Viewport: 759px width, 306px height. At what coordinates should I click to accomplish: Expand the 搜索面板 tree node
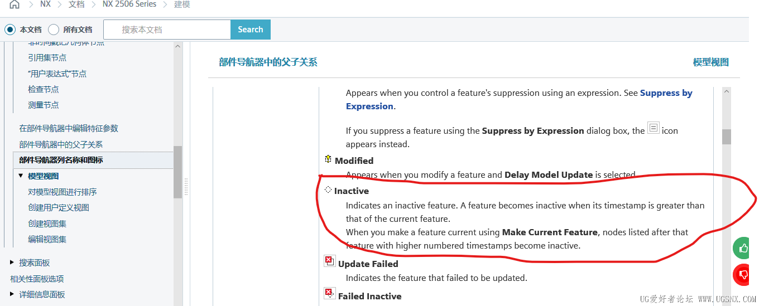tap(12, 263)
